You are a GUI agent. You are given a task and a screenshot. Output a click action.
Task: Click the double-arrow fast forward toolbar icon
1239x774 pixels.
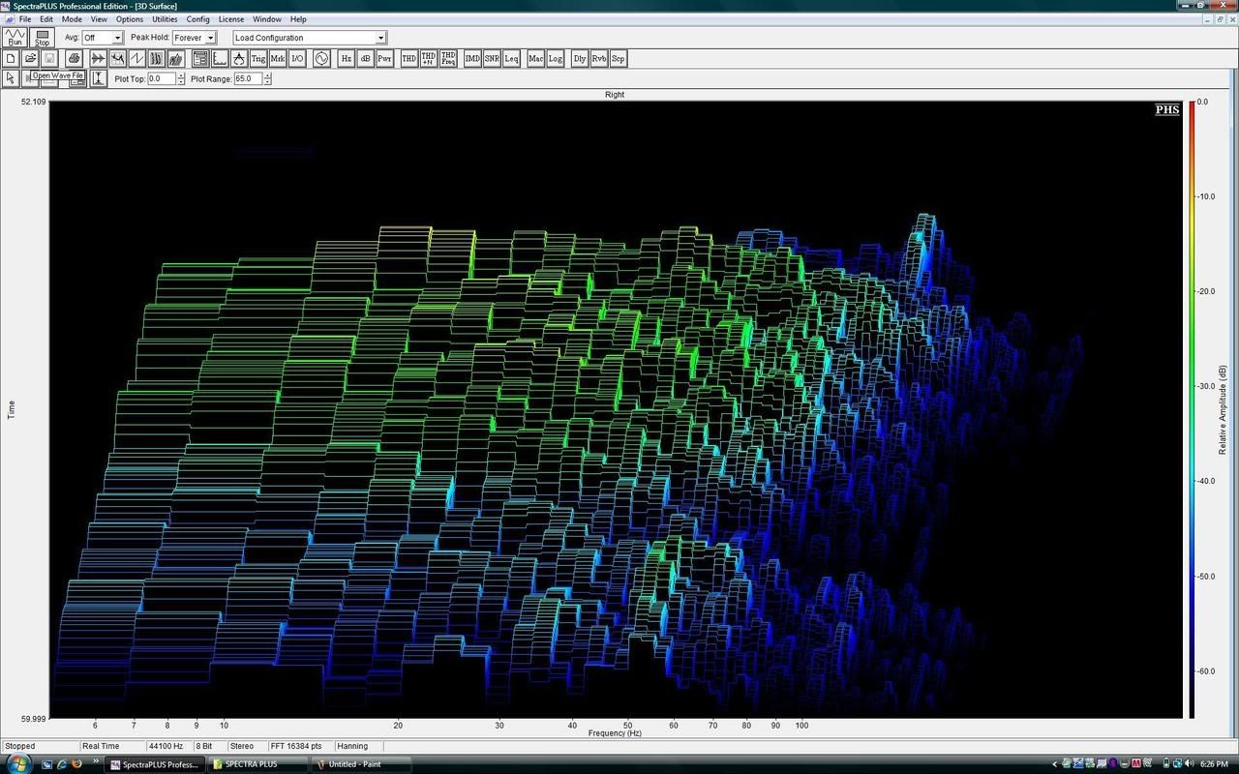click(98, 59)
